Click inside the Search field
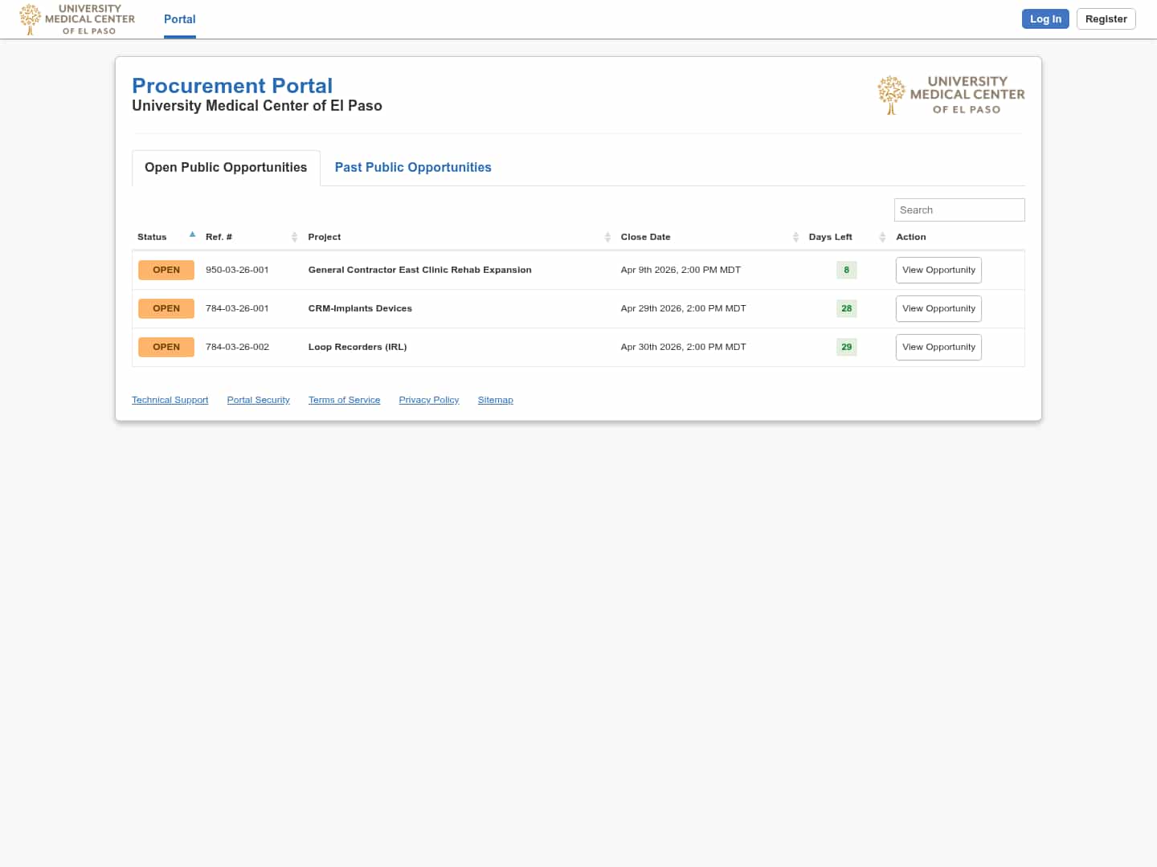This screenshot has height=867, width=1157. pyautogui.click(x=959, y=210)
